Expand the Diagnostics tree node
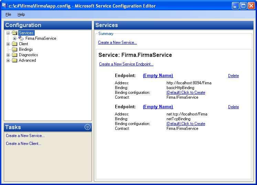The width and height of the screenshot is (257, 185). coord(8,55)
